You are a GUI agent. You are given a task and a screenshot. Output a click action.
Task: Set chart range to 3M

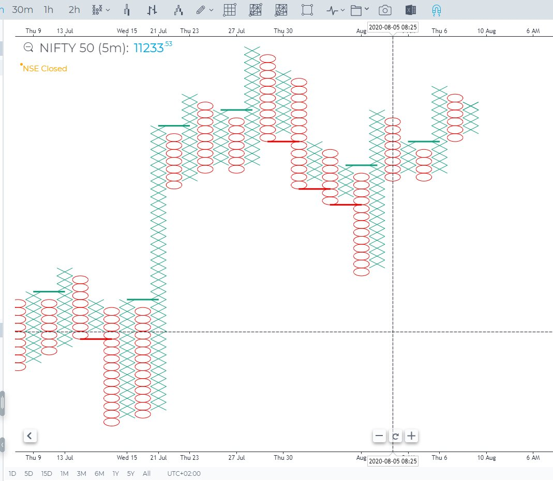click(x=81, y=473)
